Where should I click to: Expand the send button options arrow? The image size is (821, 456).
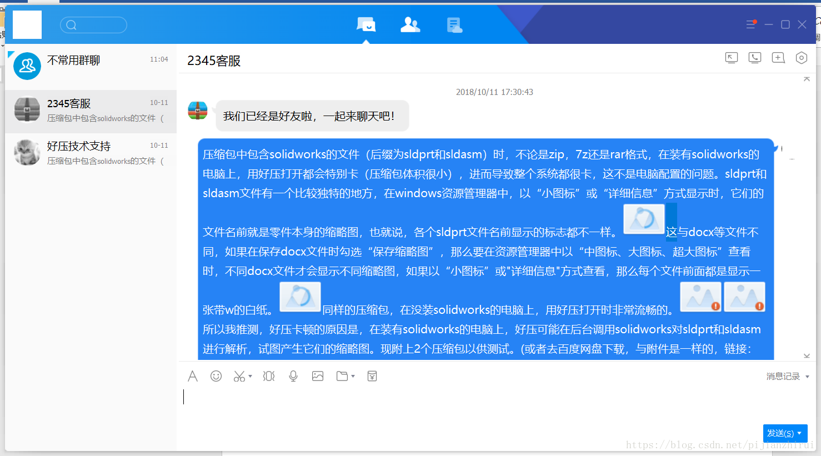click(800, 433)
